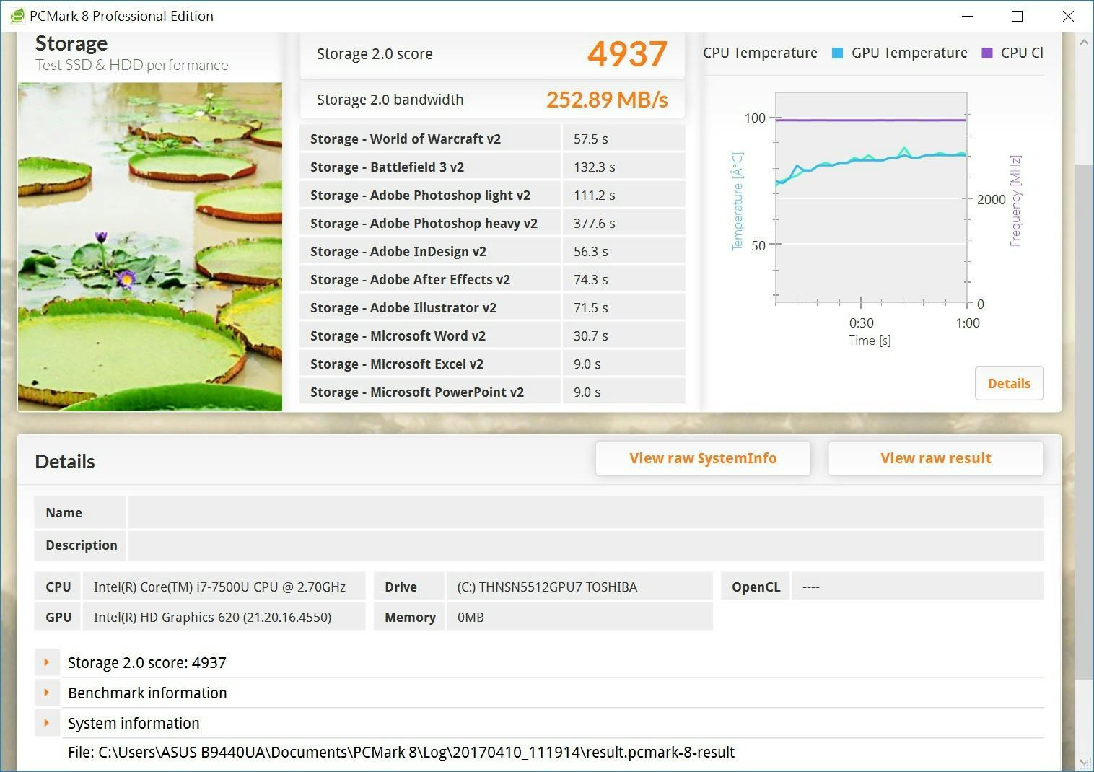This screenshot has width=1094, height=772.
Task: Close the PCMark 8 window
Action: point(1068,16)
